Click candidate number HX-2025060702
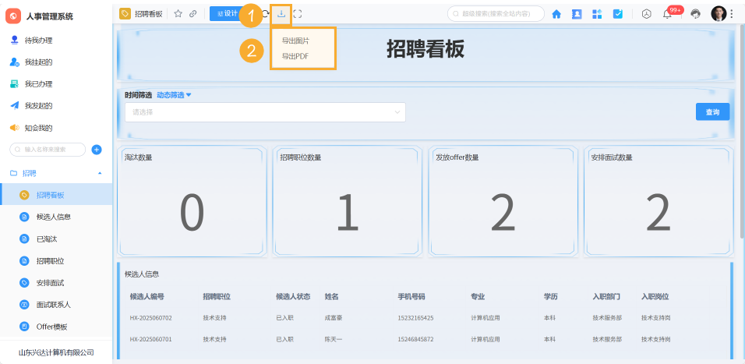The image size is (745, 364). pos(150,318)
